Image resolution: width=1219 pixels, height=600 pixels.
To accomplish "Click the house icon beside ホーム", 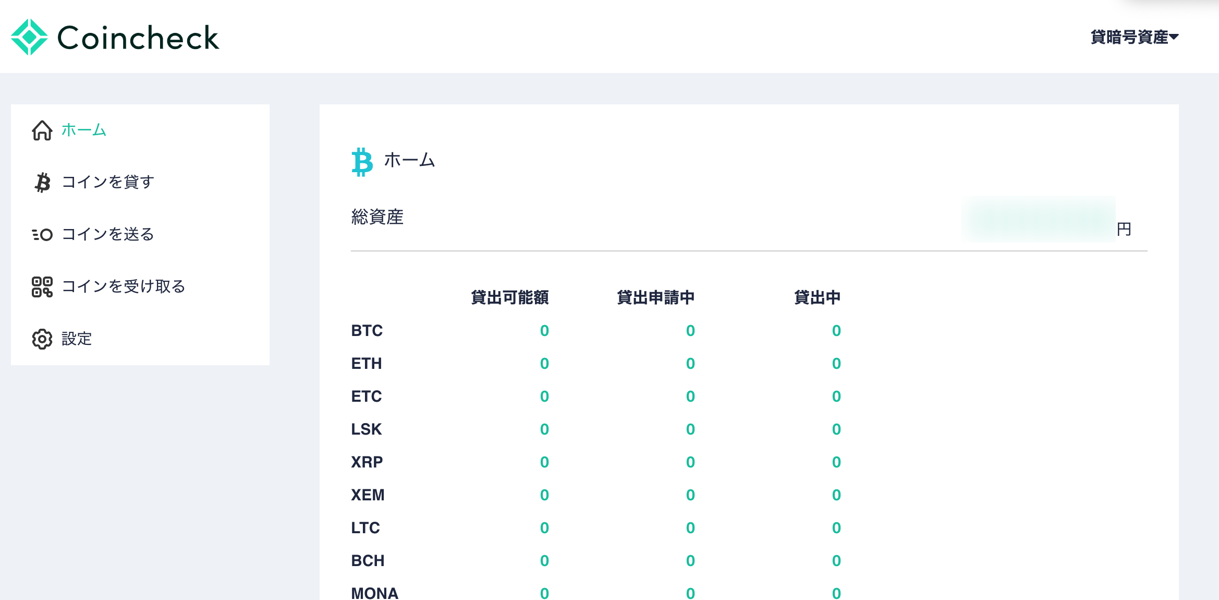I will click(x=42, y=130).
